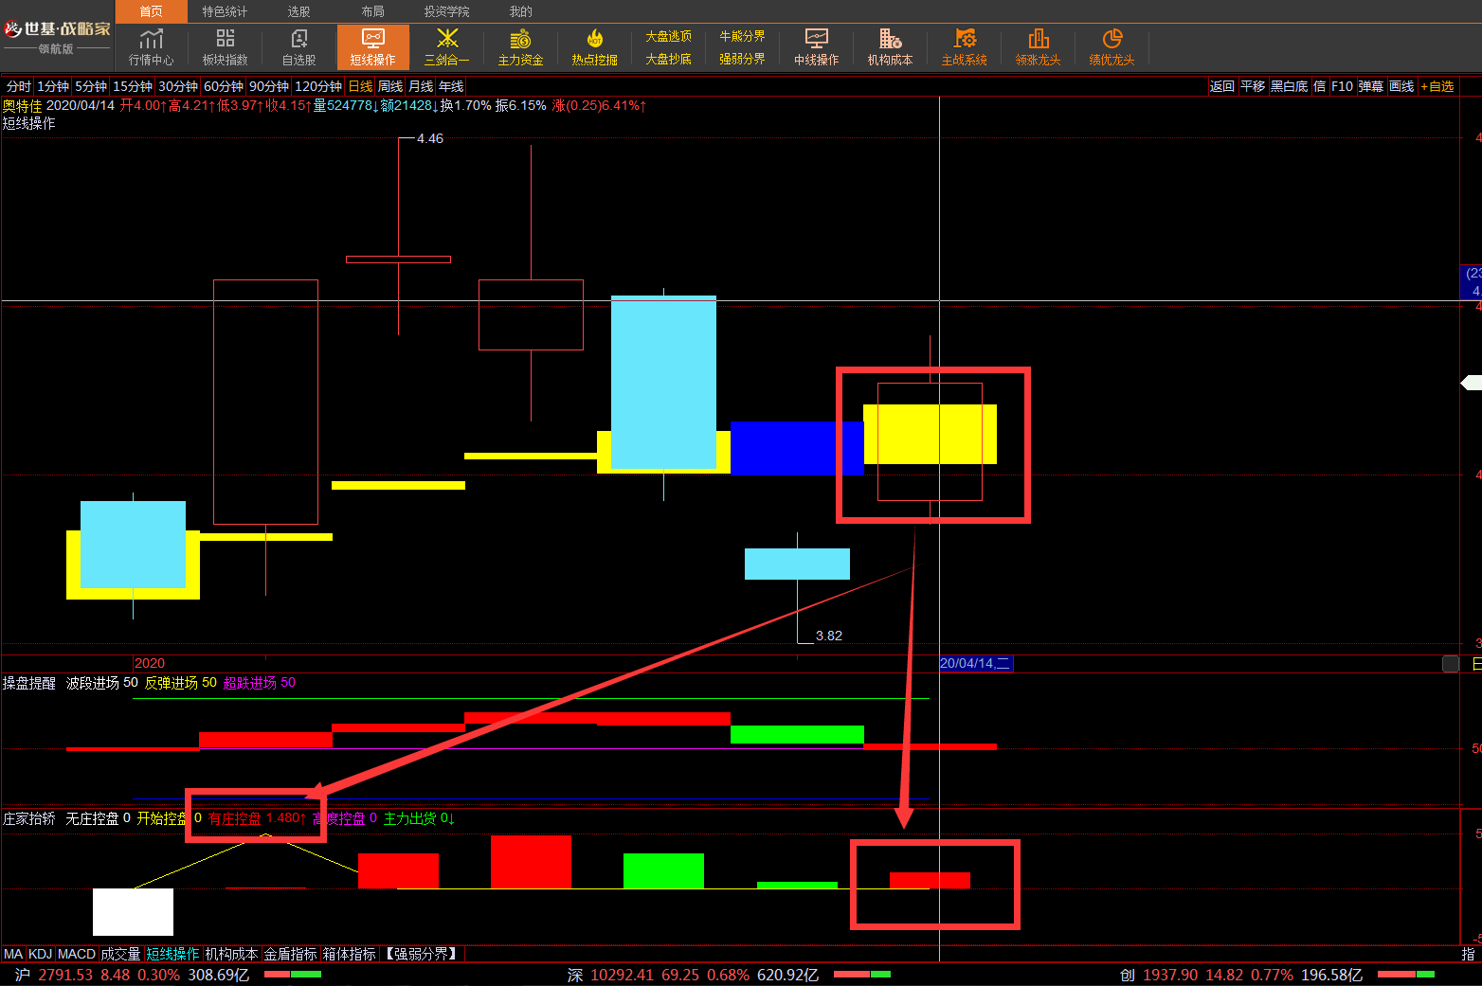Select 箱体指标 indicator tab
The width and height of the screenshot is (1482, 986).
click(350, 954)
